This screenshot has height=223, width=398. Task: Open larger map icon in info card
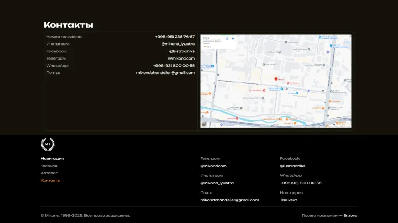[227, 39]
